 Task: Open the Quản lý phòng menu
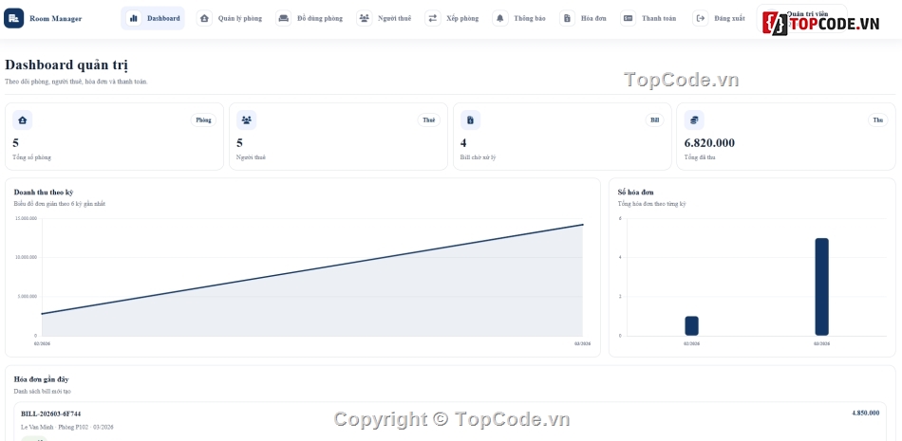coord(229,18)
